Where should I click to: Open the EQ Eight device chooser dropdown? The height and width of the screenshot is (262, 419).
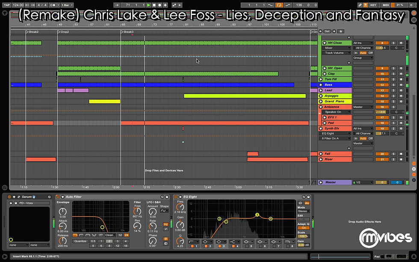335,133
